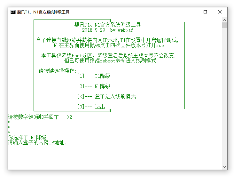
Task: Click the "[2]--- N1降级" menu option
Action: tap(94, 86)
